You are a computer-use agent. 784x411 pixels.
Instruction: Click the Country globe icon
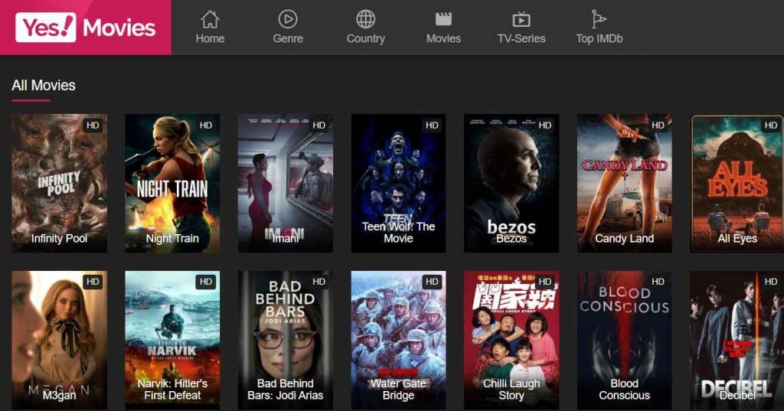click(x=365, y=19)
